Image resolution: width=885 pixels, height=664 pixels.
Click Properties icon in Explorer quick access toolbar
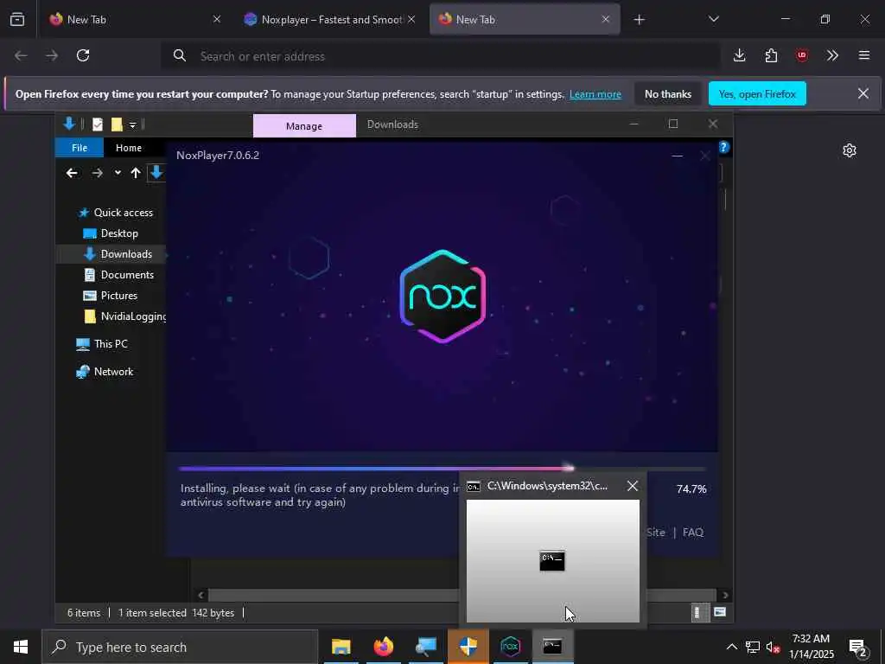[x=98, y=124]
